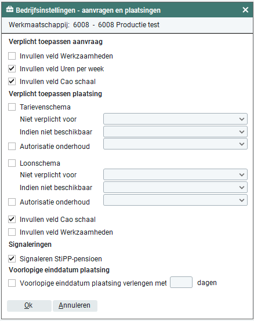The width and height of the screenshot is (254, 321).
Task: Uncheck Invullen veld Cao schaal under plaatsing
Action: 12,219
